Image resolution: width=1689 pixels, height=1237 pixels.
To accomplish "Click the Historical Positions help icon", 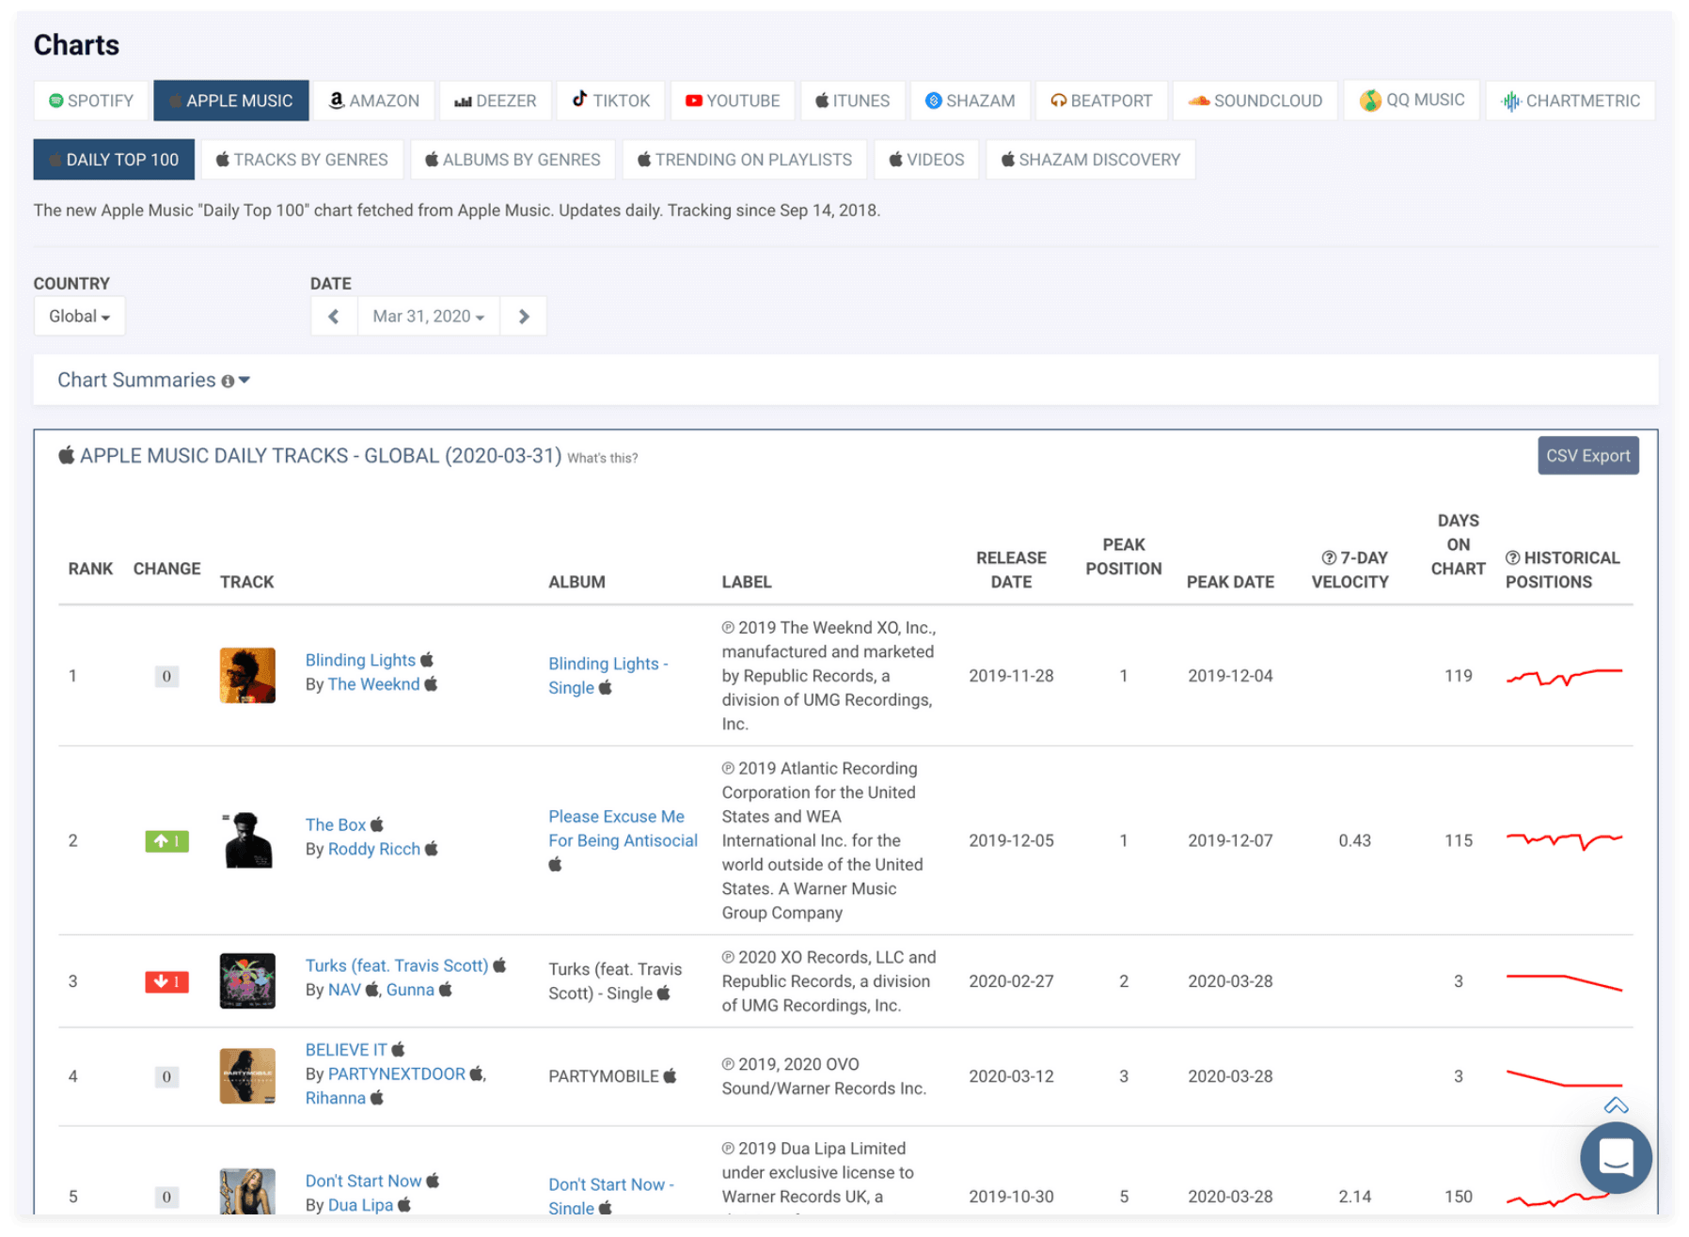I will (x=1512, y=557).
